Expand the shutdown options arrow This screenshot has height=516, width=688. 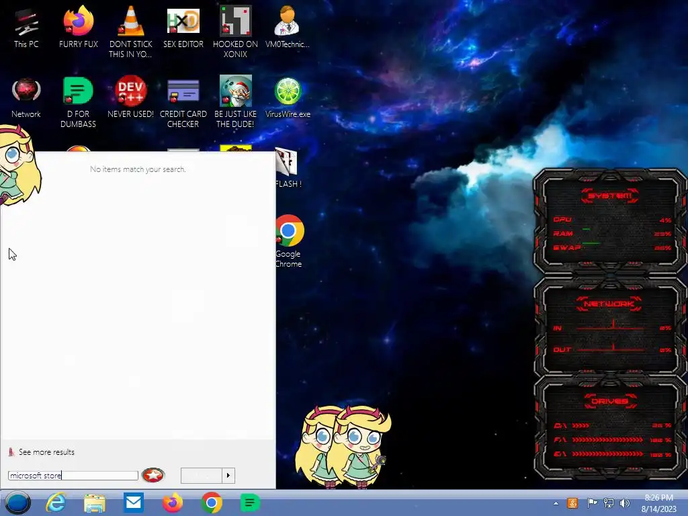pos(228,476)
